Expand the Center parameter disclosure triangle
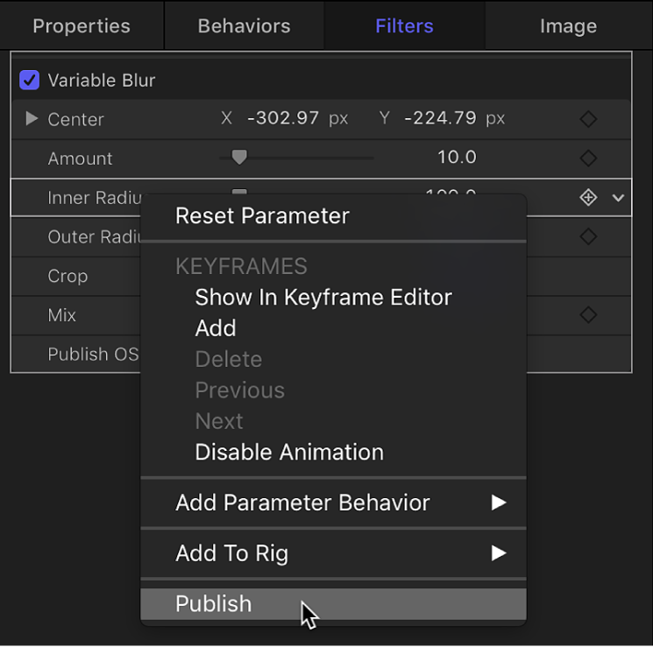The width and height of the screenshot is (653, 647). tap(32, 118)
